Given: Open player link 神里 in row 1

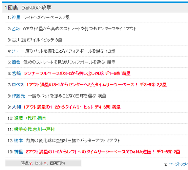Looking at the screenshot, I should [x=16, y=18].
